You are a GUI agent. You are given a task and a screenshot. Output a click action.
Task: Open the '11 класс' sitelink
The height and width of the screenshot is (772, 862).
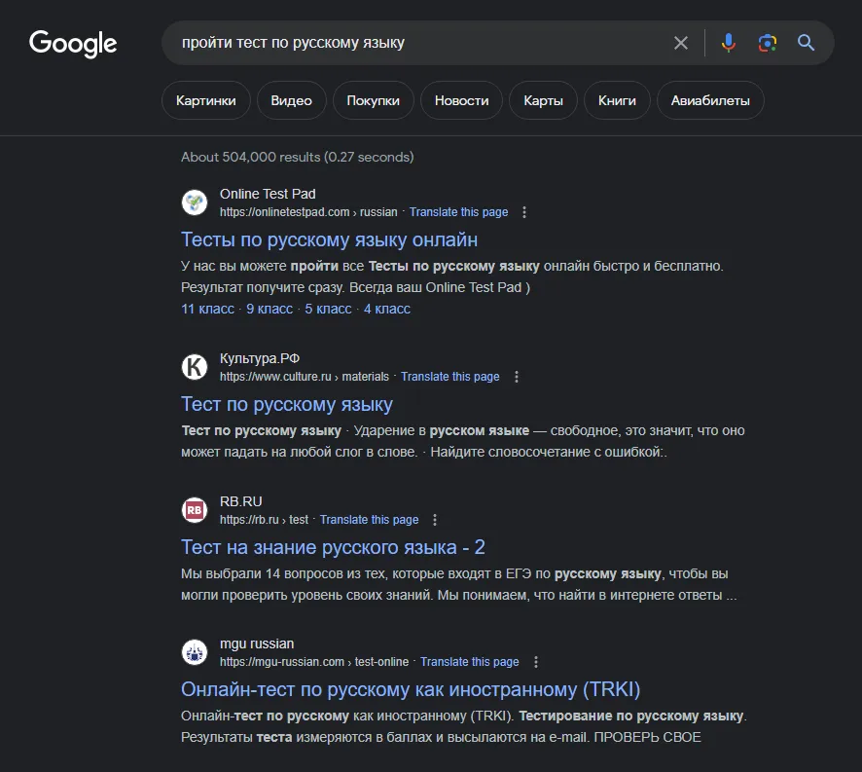tap(208, 310)
